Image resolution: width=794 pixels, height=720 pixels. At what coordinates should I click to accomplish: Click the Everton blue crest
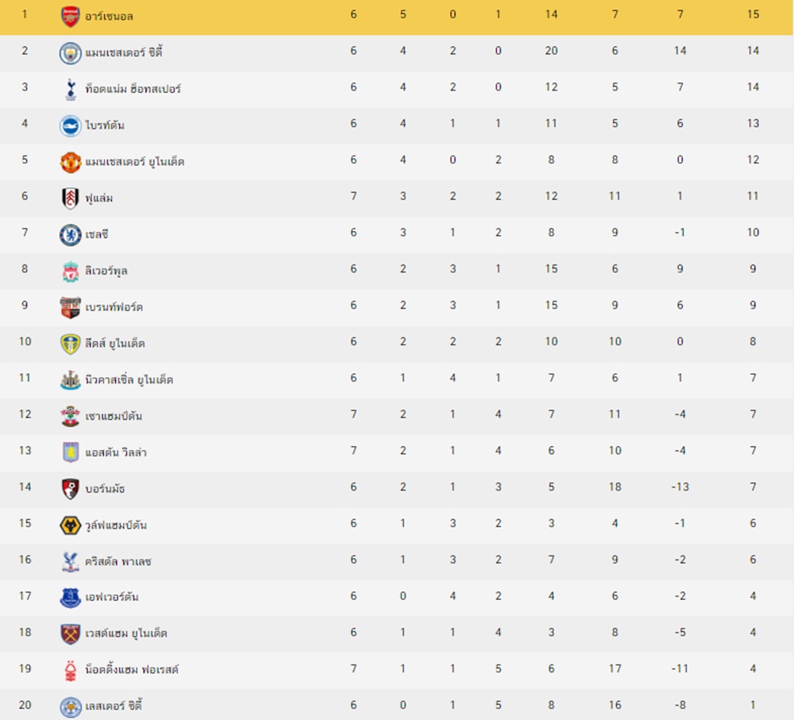pos(71,598)
